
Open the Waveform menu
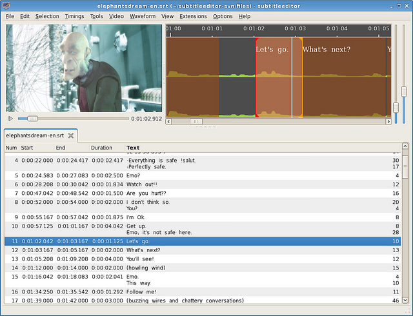(142, 16)
